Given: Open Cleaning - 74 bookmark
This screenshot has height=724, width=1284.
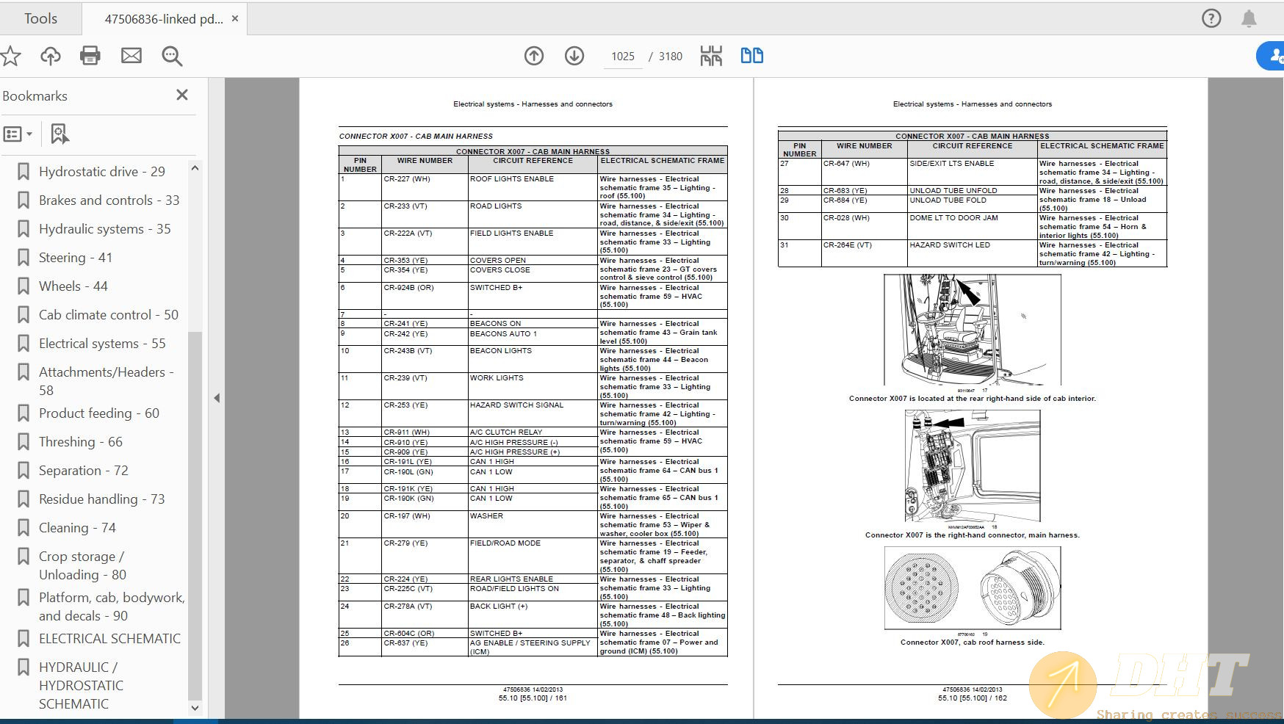Looking at the screenshot, I should click(77, 527).
